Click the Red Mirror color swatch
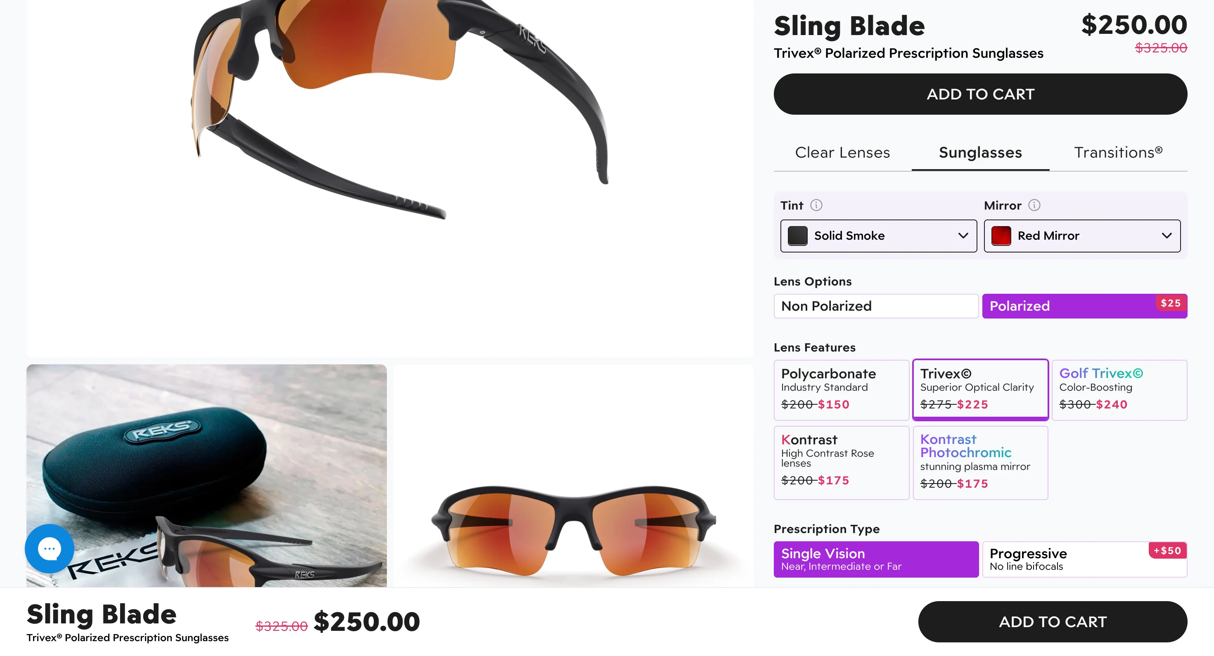Screen dimensions: 1214x656 click(1001, 236)
